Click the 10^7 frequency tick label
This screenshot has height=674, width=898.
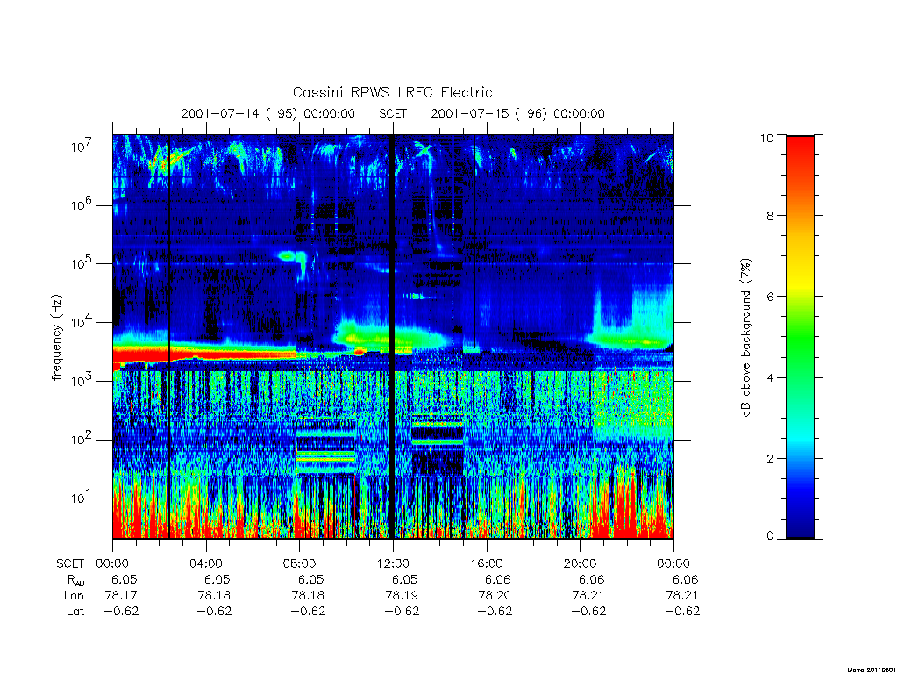click(x=83, y=146)
